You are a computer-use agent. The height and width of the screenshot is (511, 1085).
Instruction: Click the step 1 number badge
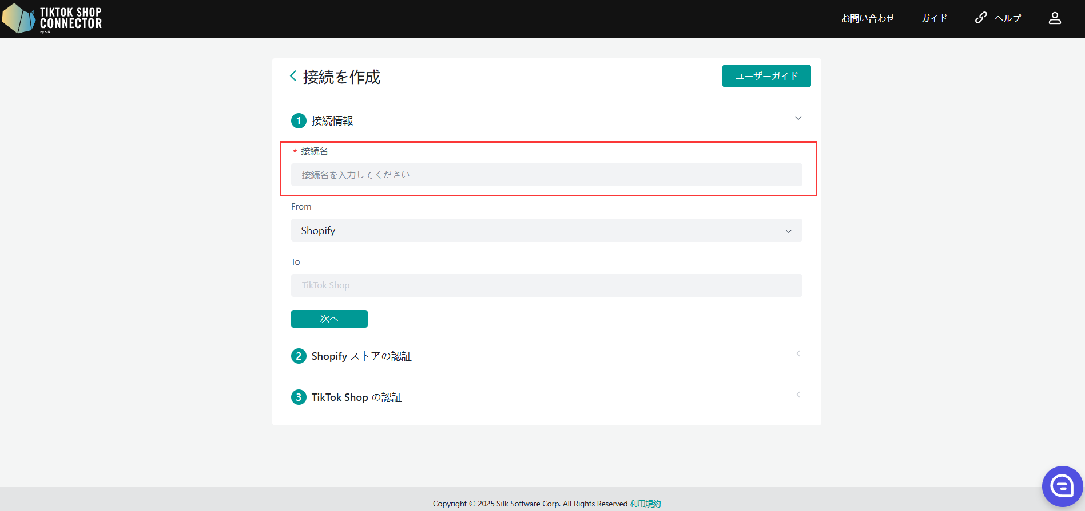(x=299, y=120)
